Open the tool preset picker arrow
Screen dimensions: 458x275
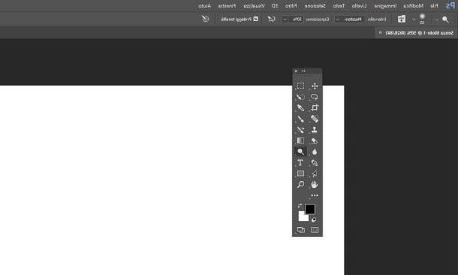pyautogui.click(x=437, y=20)
